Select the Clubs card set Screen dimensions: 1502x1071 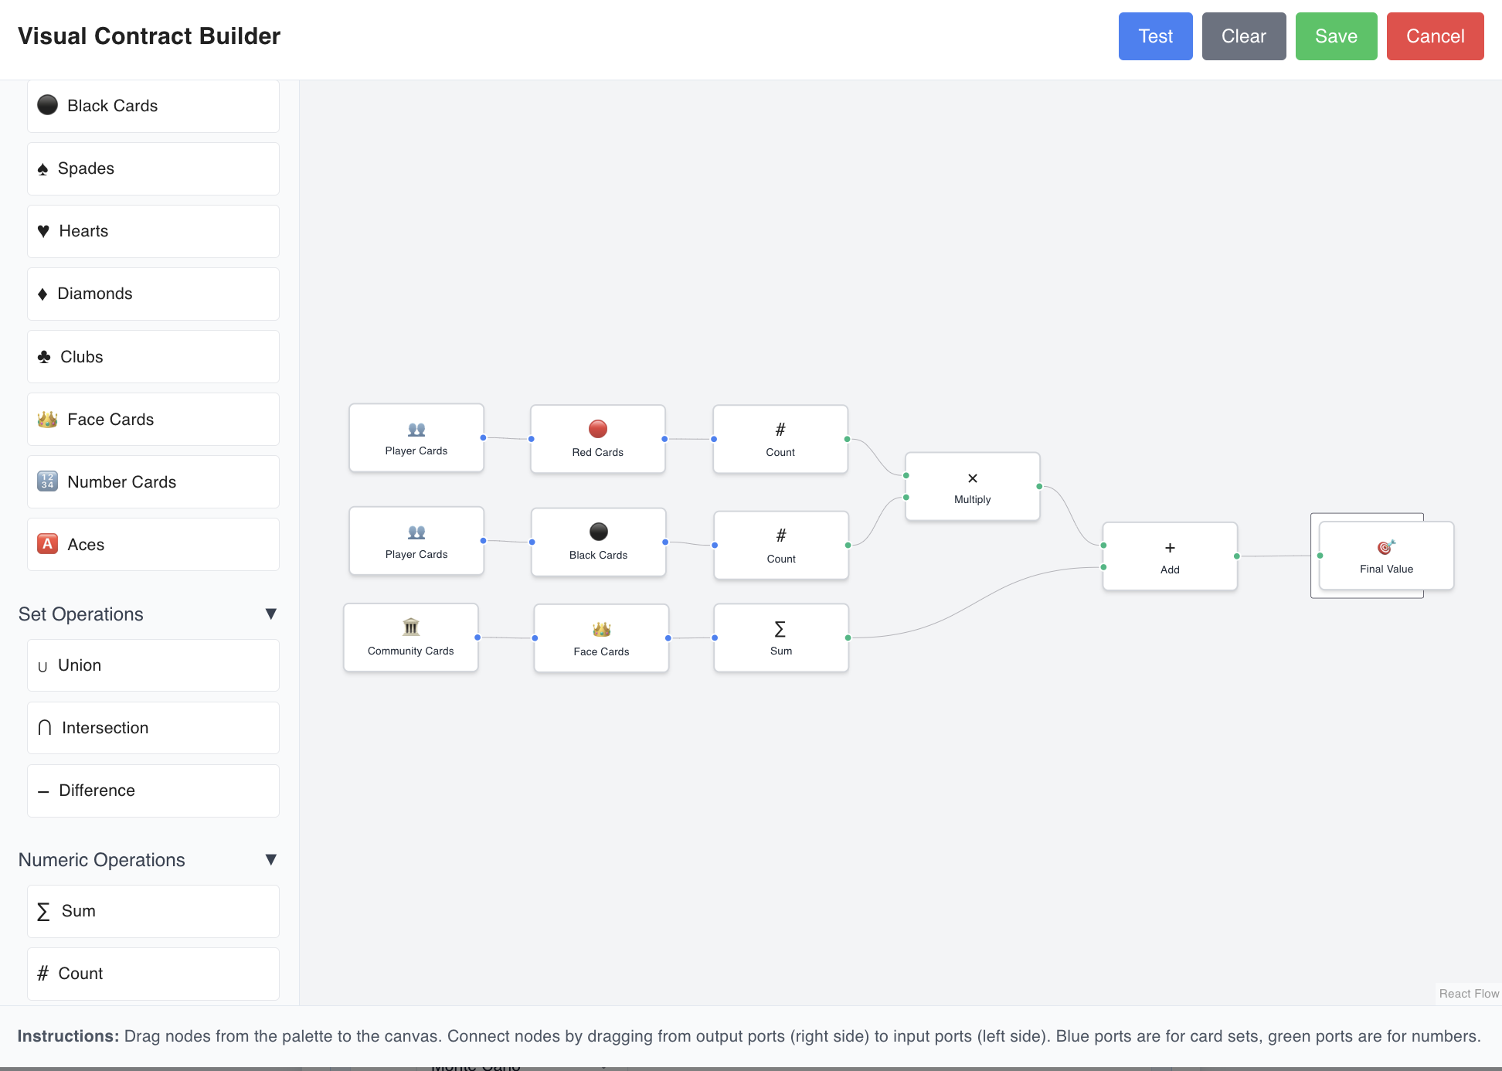pos(152,356)
